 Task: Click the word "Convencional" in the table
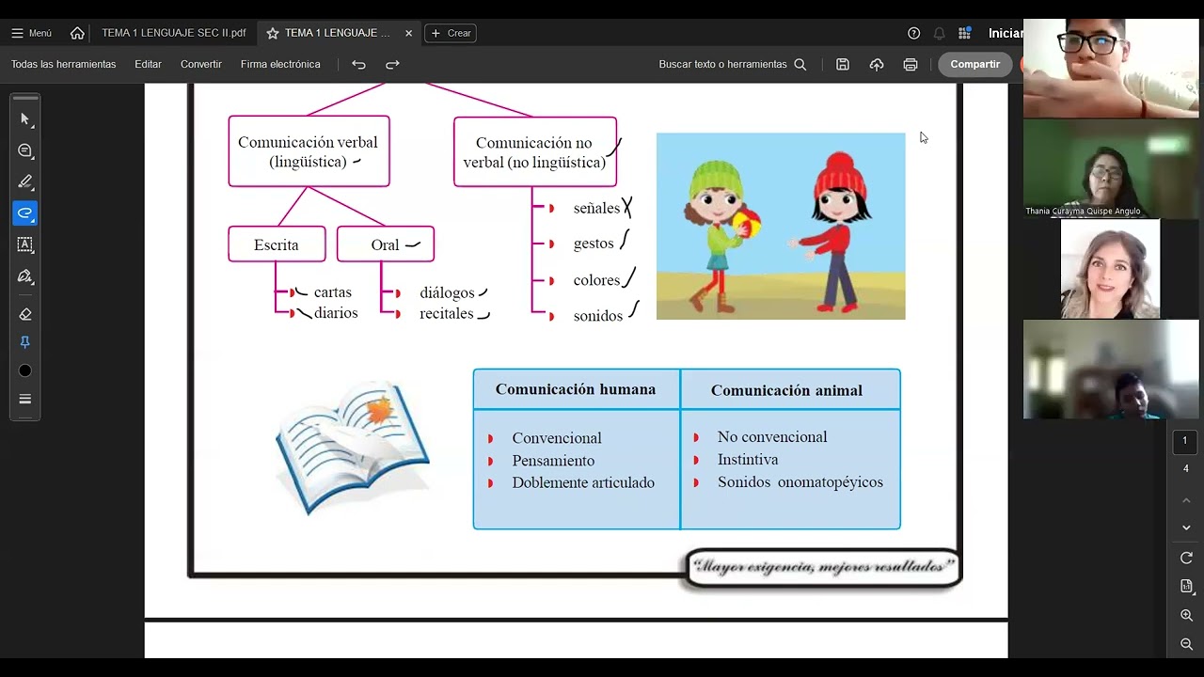click(557, 438)
